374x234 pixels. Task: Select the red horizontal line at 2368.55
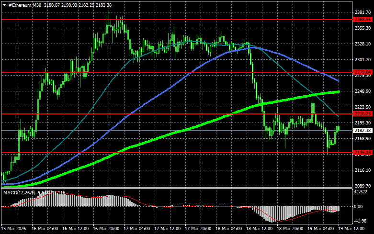177,20
